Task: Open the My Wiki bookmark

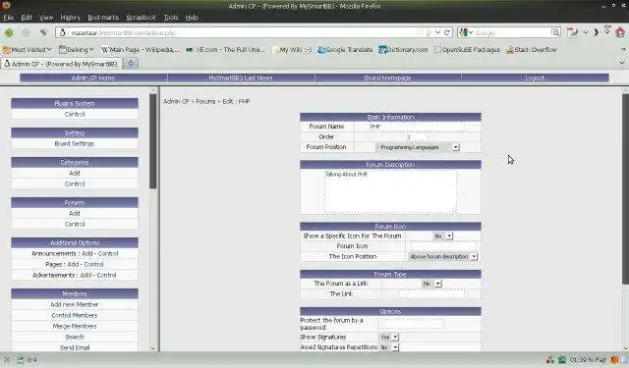Action: pyautogui.click(x=292, y=50)
